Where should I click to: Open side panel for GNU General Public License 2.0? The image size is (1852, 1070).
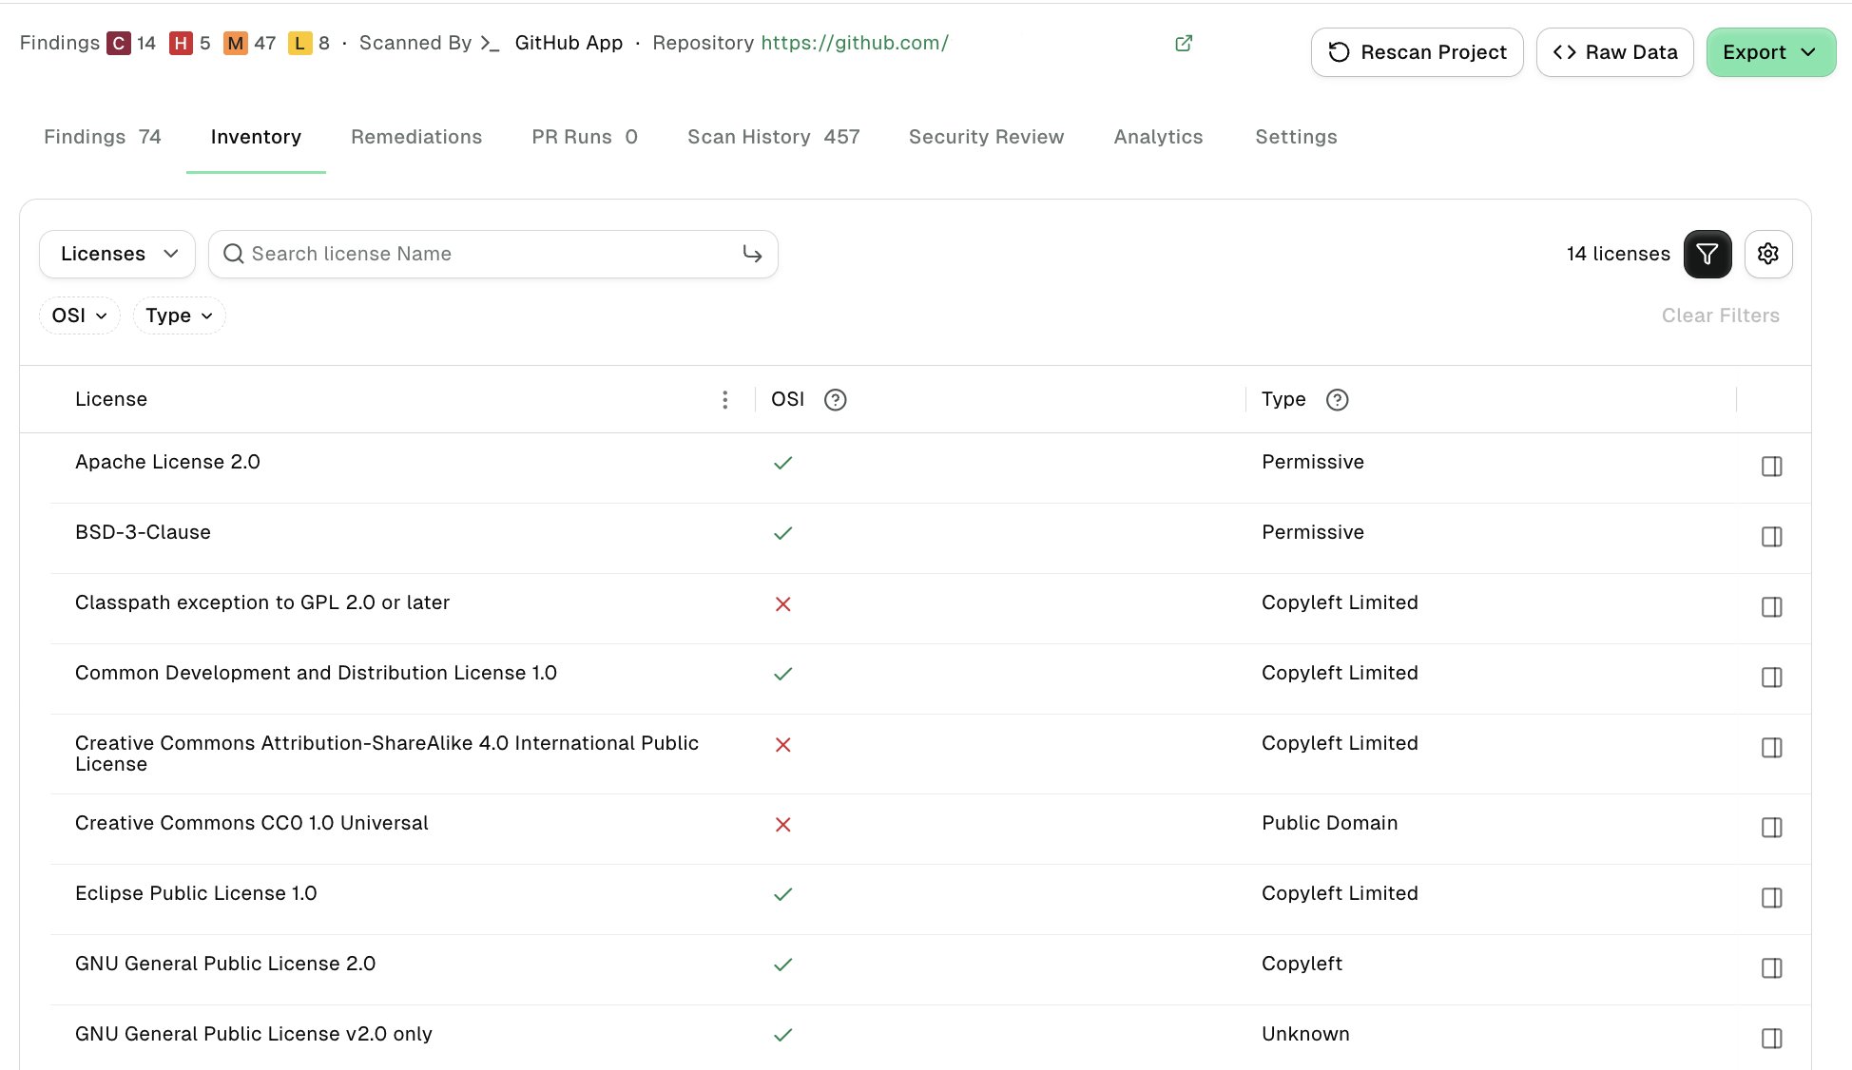1771,967
